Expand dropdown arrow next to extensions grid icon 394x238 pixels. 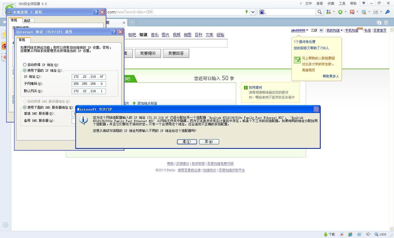coord(334,12)
